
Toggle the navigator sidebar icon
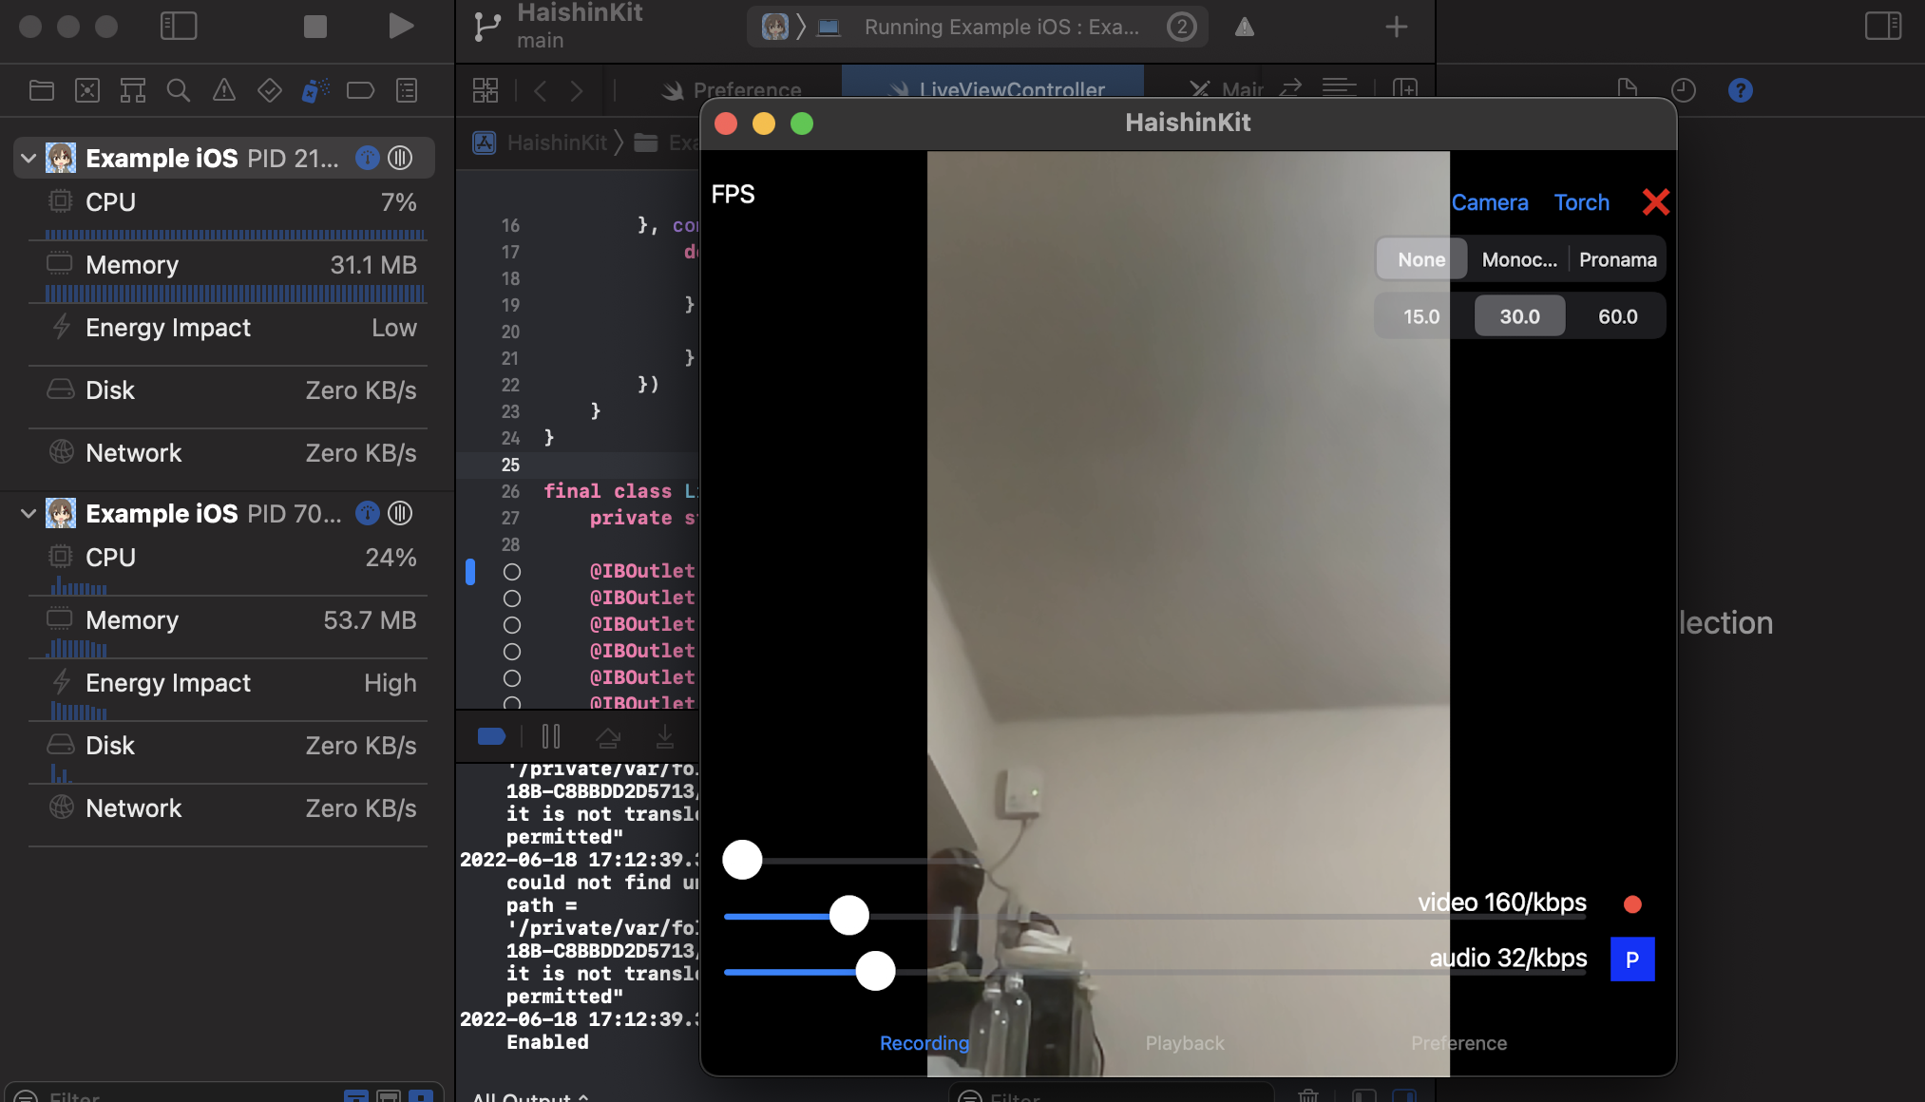click(x=179, y=26)
